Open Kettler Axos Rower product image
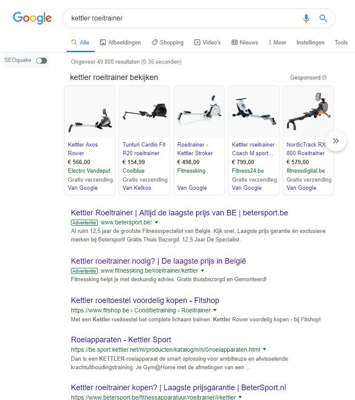 pos(90,112)
